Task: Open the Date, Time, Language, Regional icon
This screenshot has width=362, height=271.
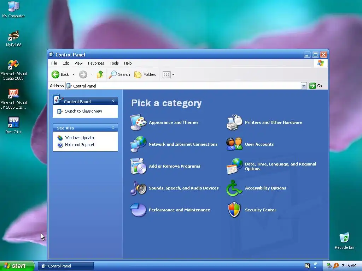Action: tap(234, 166)
